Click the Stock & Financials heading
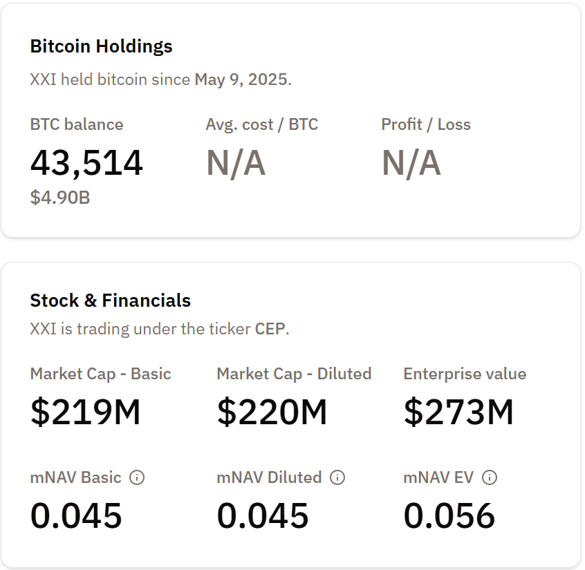Viewport: 585px width, 570px height. (x=110, y=301)
